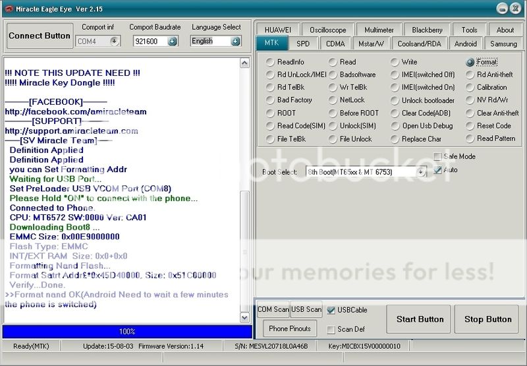Choose the Bad Factory option
The height and width of the screenshot is (366, 527).
[289, 100]
